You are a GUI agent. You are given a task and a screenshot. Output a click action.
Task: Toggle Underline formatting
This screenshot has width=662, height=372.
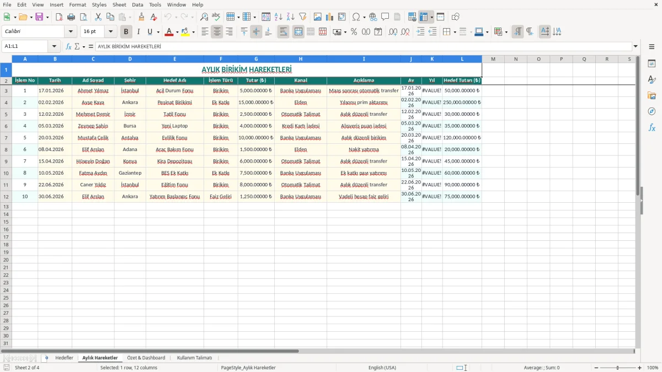point(150,32)
